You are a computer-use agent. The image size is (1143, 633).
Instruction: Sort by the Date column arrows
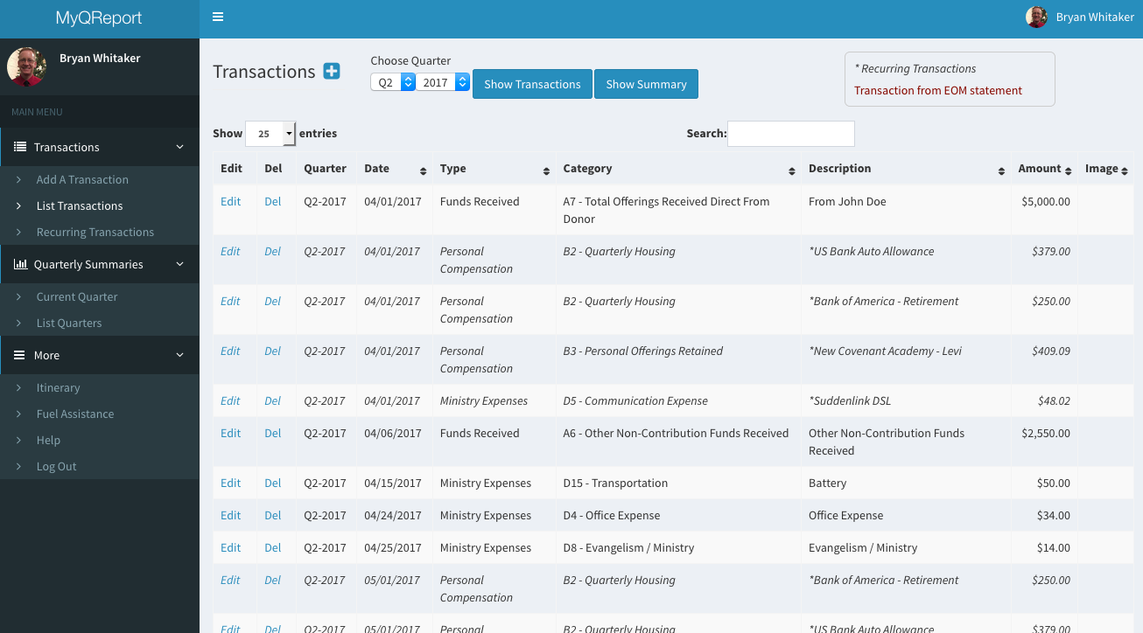click(x=424, y=170)
